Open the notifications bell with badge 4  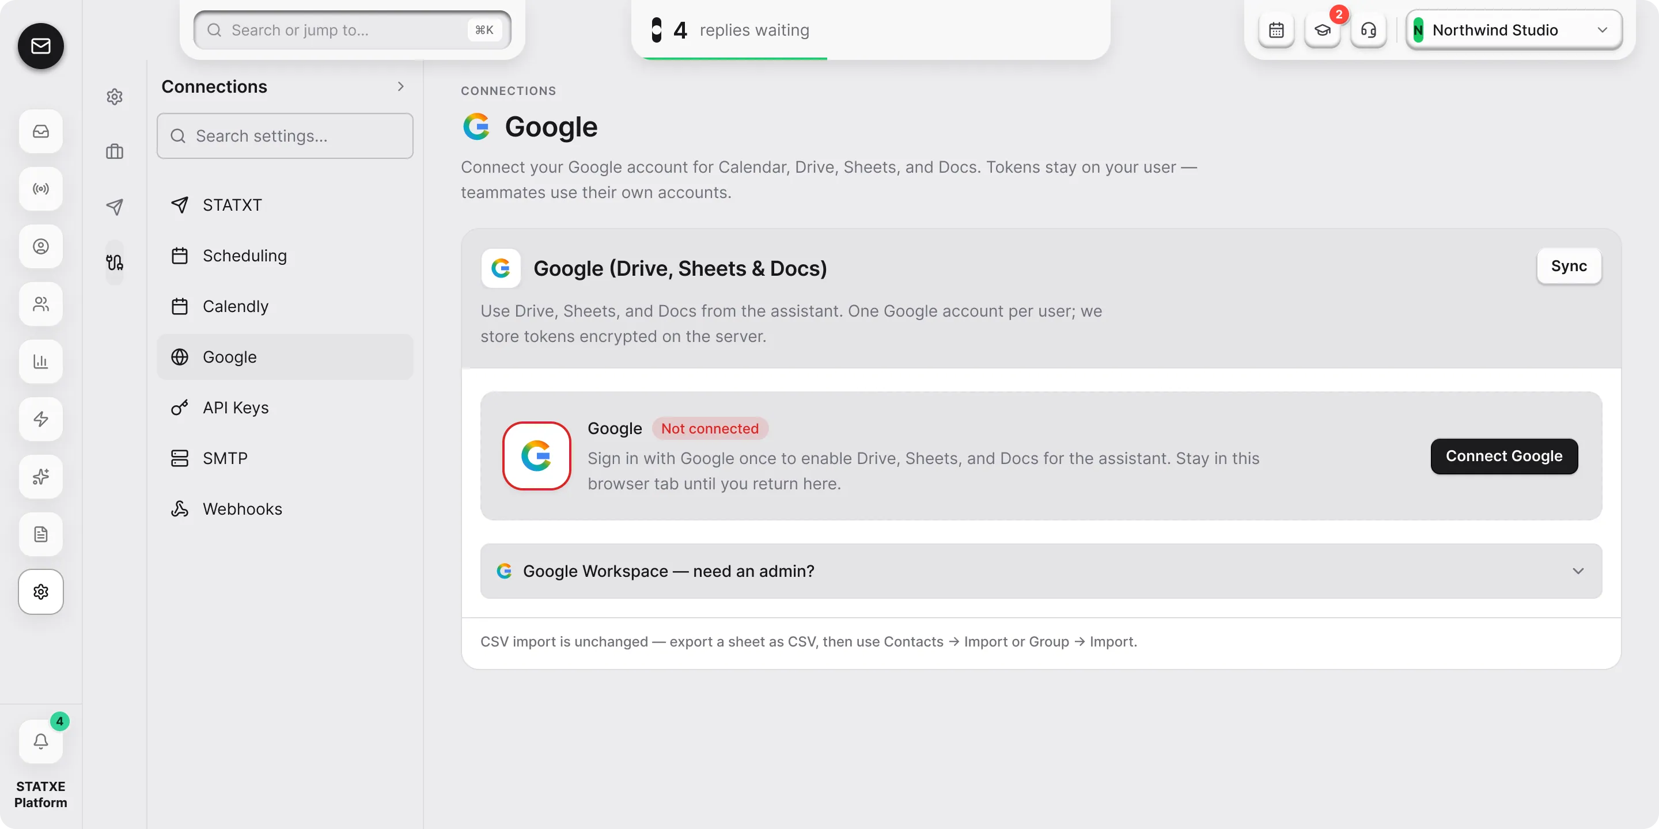coord(40,741)
